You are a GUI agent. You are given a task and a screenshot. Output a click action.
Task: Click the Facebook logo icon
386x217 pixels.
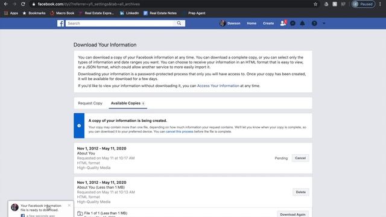tap(60, 24)
